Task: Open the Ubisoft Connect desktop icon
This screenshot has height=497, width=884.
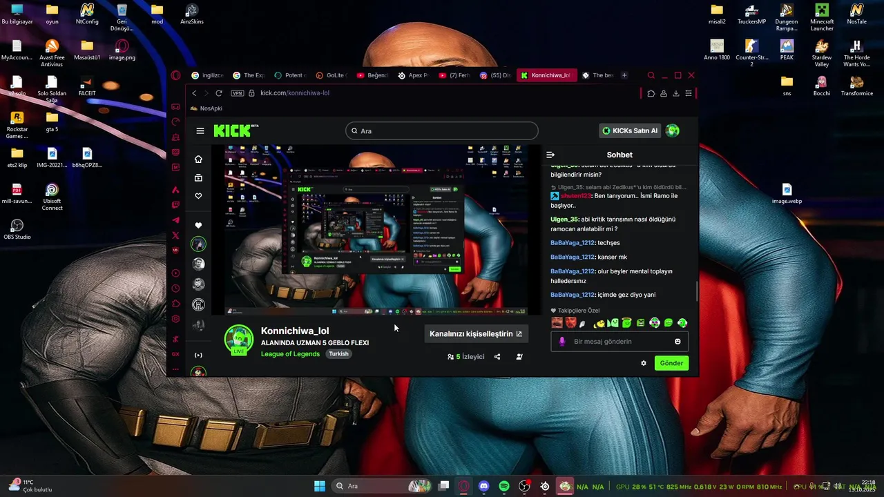Action: point(52,197)
